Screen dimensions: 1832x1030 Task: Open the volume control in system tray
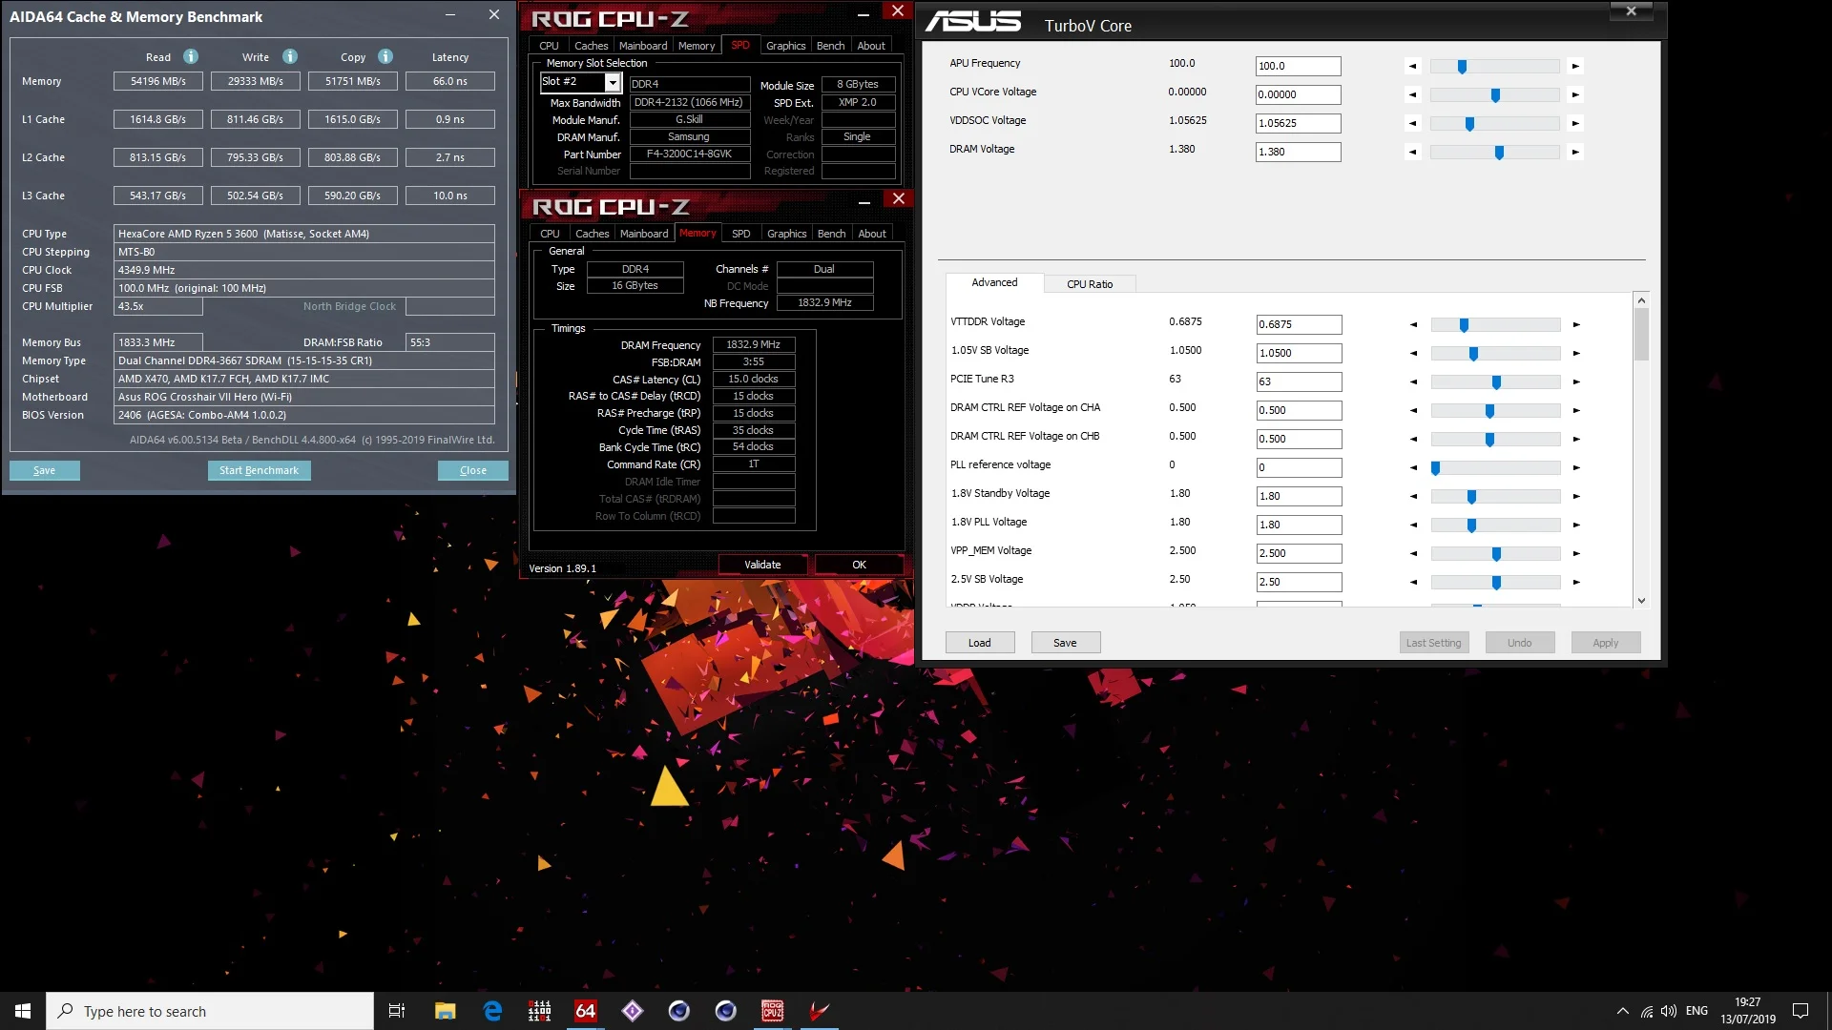click(1669, 1011)
